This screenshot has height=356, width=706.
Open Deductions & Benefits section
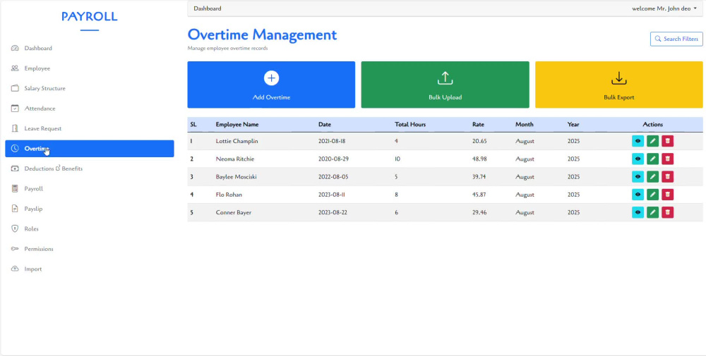click(x=89, y=168)
